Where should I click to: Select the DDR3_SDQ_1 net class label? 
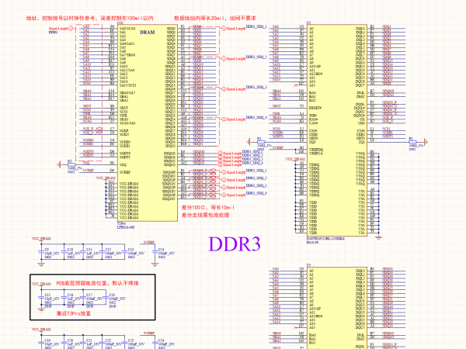[x=256, y=26]
